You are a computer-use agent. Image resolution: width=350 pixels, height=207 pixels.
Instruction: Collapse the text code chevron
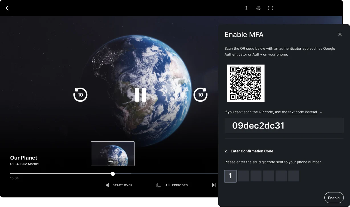click(x=321, y=112)
